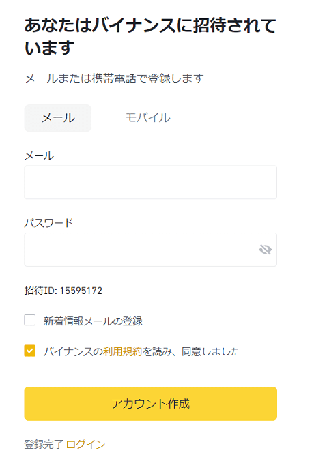Click the バイナンスの text before 利用規約

click(x=73, y=351)
